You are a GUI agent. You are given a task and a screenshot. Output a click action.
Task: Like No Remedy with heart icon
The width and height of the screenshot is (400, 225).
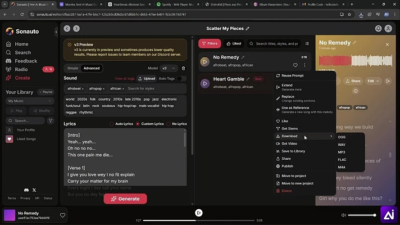(295, 65)
